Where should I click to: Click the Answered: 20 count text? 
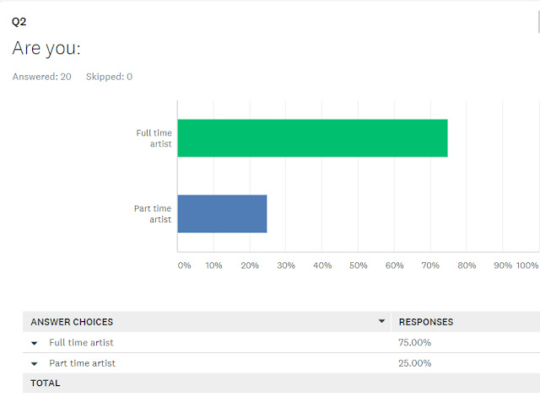[x=42, y=77]
